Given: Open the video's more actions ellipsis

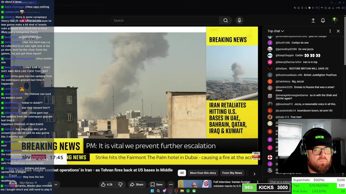Looking at the screenshot, I should point(171,185).
